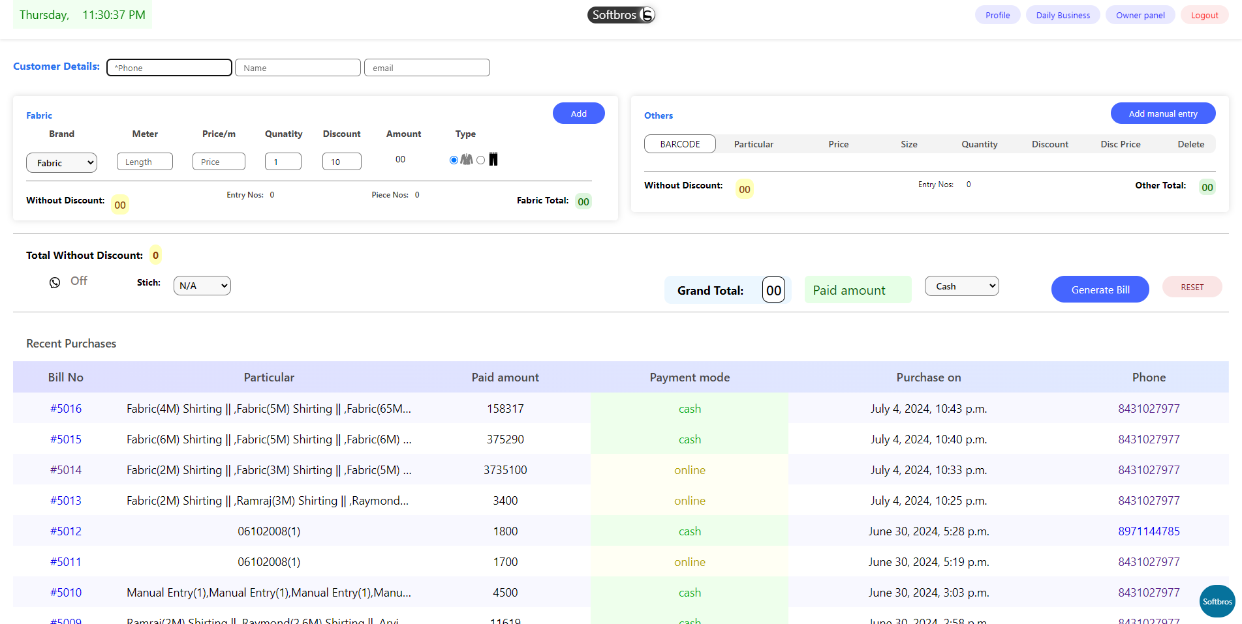Click the RESET button
The height and width of the screenshot is (624, 1242).
pos(1192,287)
